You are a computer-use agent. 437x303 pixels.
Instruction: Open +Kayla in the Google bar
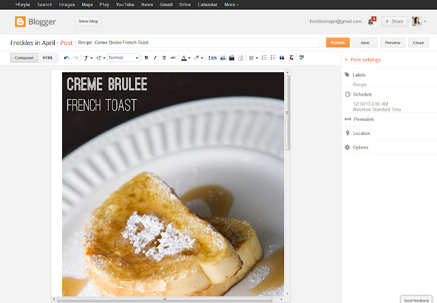(x=23, y=5)
